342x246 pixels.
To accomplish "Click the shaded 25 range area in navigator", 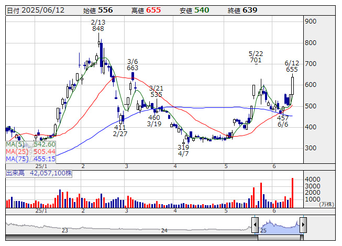I will 279,226.
